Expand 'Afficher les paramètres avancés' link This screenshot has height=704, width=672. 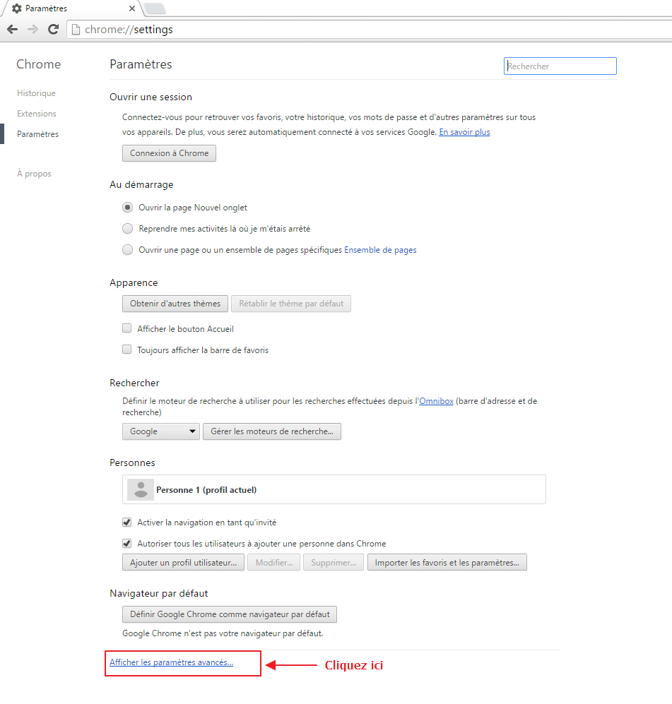pos(171,662)
